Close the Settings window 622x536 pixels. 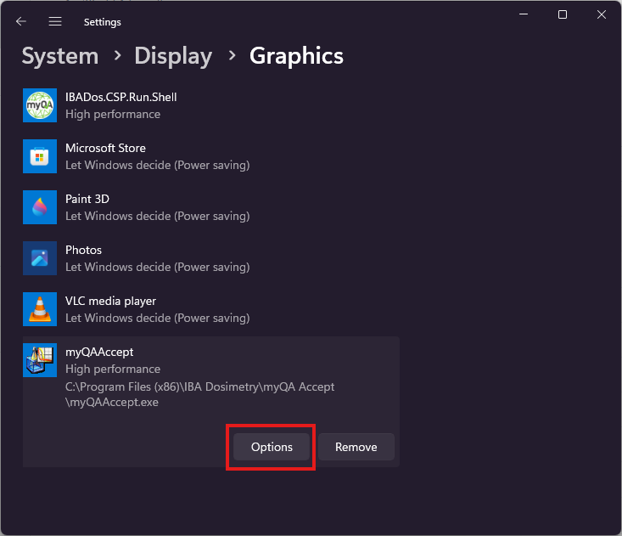[x=602, y=14]
